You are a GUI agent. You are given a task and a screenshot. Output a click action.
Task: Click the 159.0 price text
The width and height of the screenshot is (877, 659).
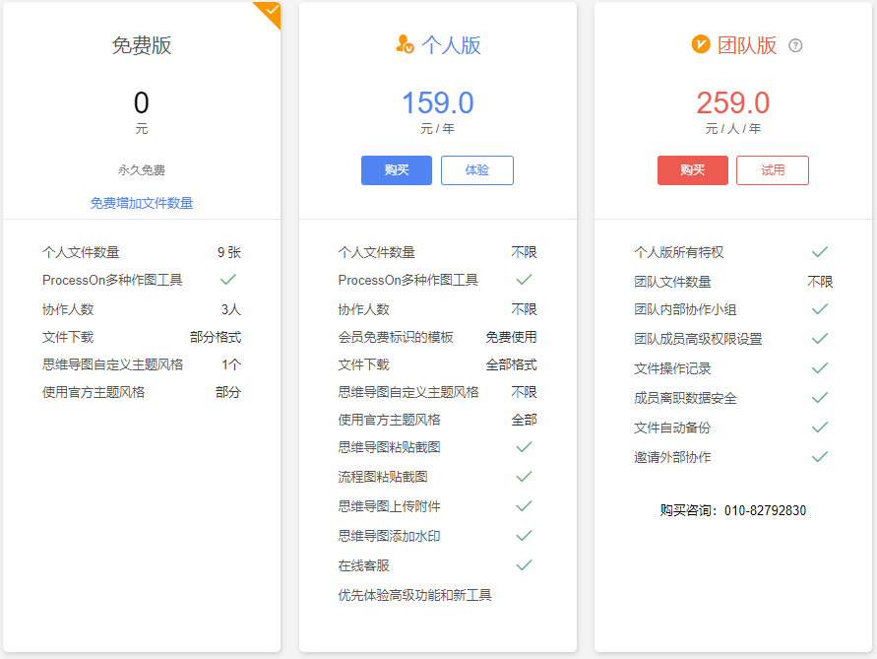438,103
